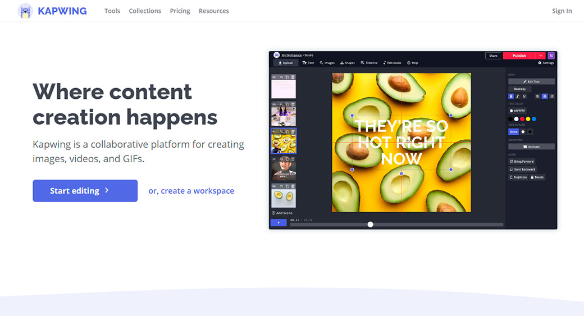This screenshot has height=316, width=584.
Task: Click the Kapwing cat logo icon
Action: click(25, 11)
